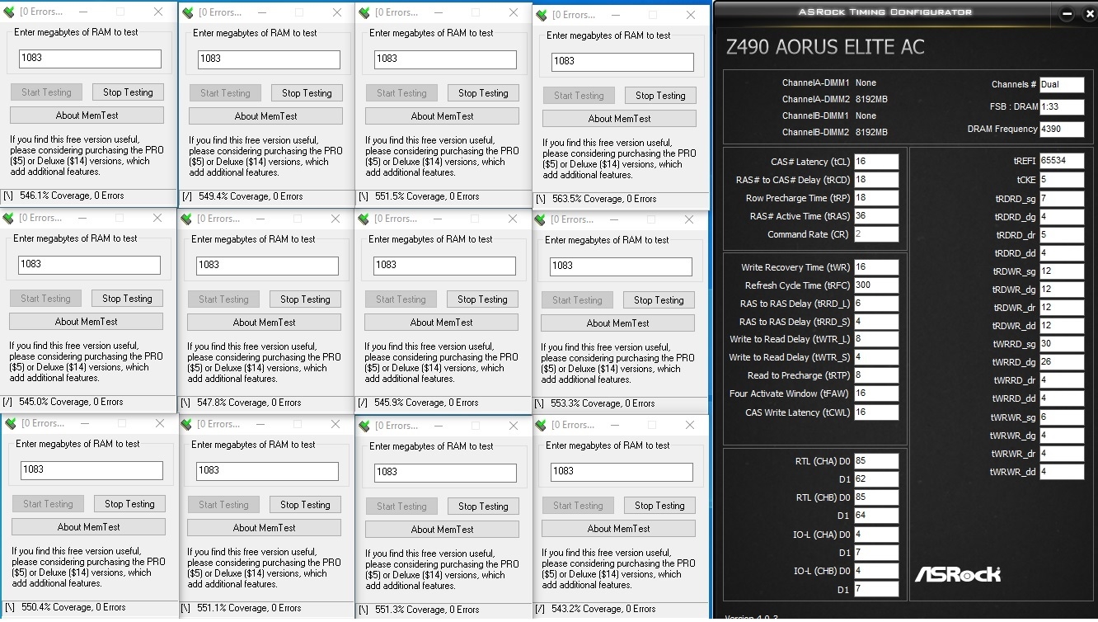1098x622 pixels.
Task: Stop Testing in the 563.5% coverage window
Action: point(660,96)
